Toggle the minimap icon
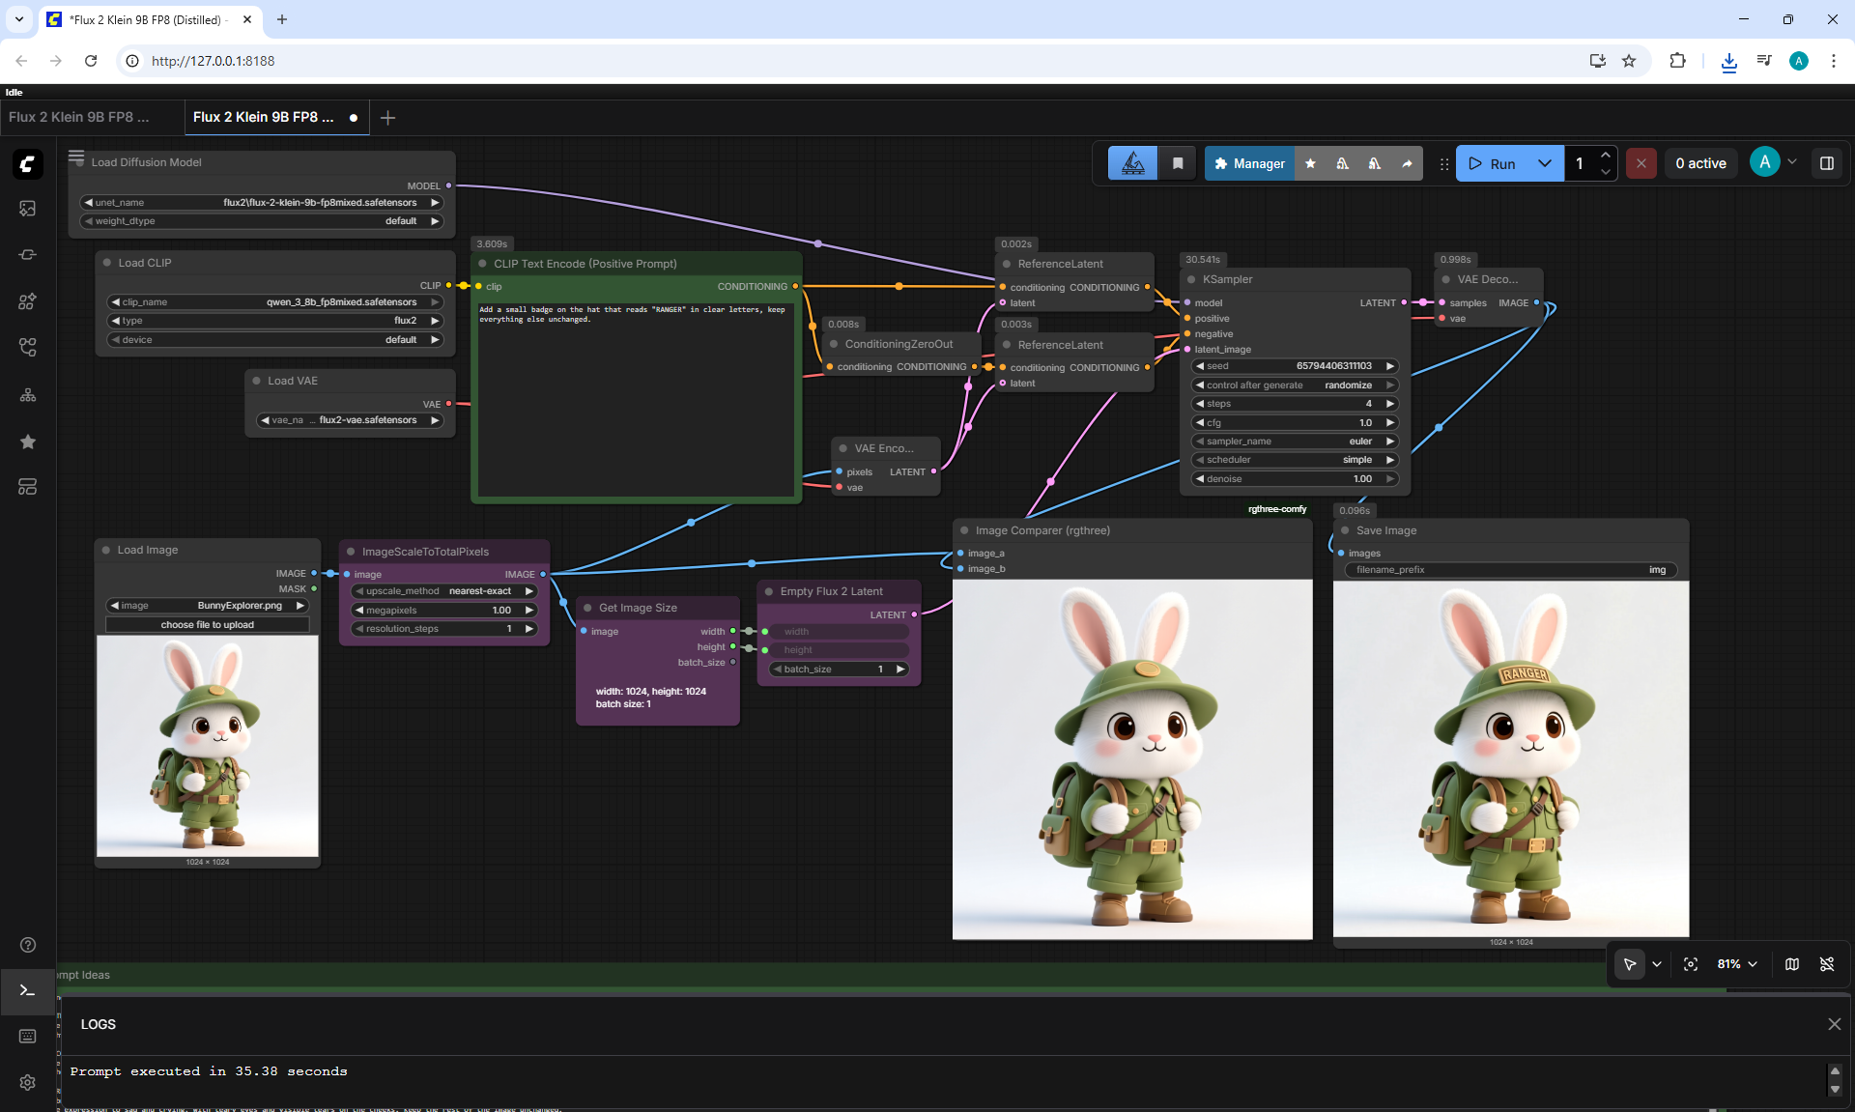 click(x=1792, y=964)
